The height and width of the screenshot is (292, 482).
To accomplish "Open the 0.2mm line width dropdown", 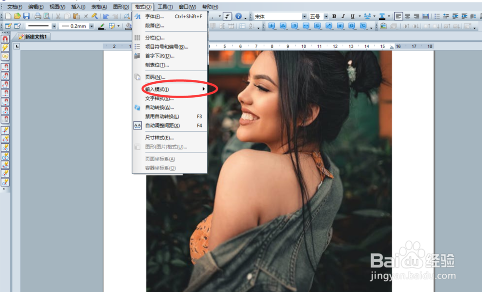I will [x=91, y=26].
